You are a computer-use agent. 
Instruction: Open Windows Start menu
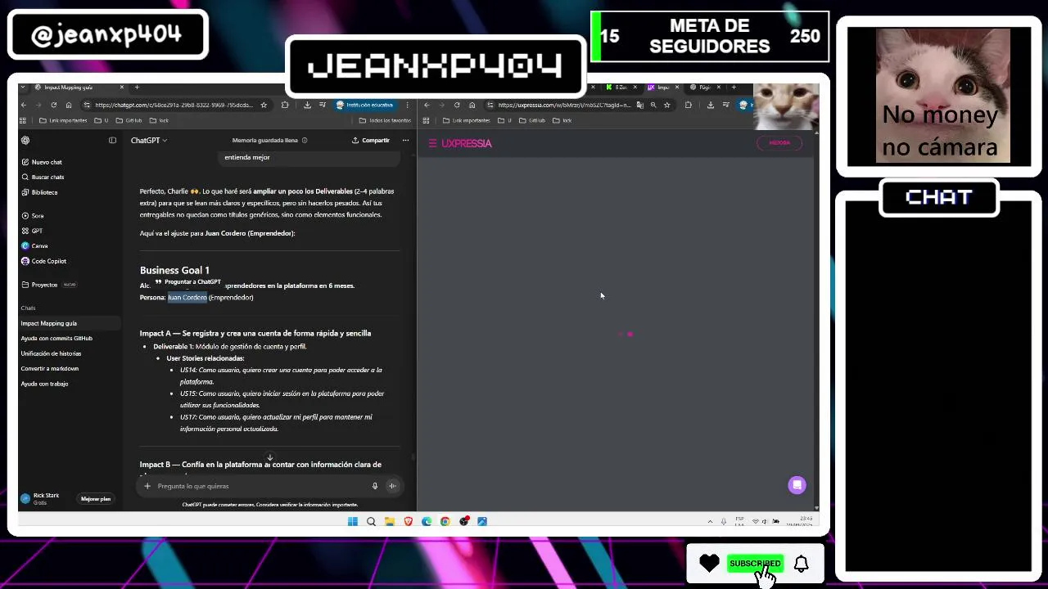(353, 521)
